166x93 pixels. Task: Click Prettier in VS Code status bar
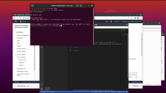pyautogui.click(x=119, y=92)
